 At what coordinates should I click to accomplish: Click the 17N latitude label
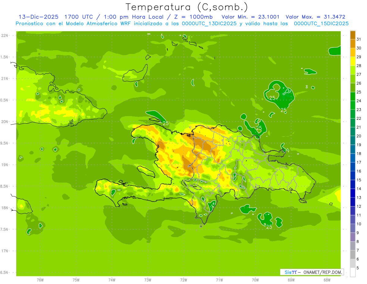point(5,251)
